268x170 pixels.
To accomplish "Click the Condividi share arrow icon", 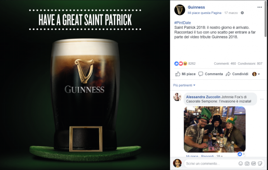I will [228, 74].
